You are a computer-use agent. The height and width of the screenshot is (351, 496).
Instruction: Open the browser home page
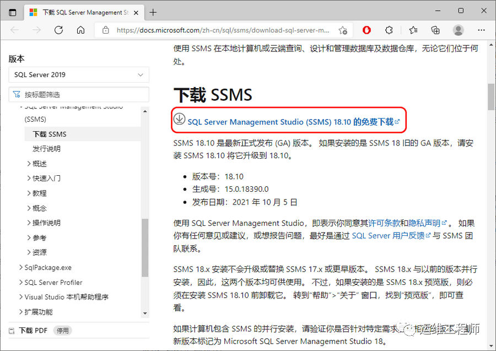(x=80, y=30)
